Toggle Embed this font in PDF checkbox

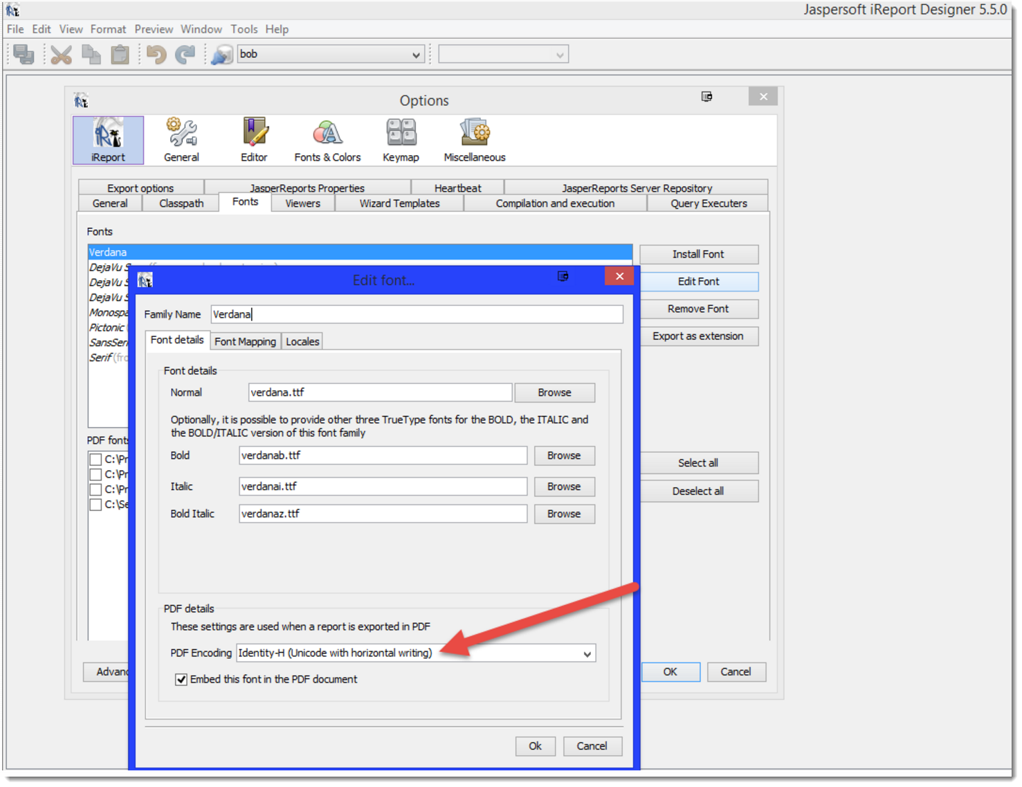tap(181, 680)
